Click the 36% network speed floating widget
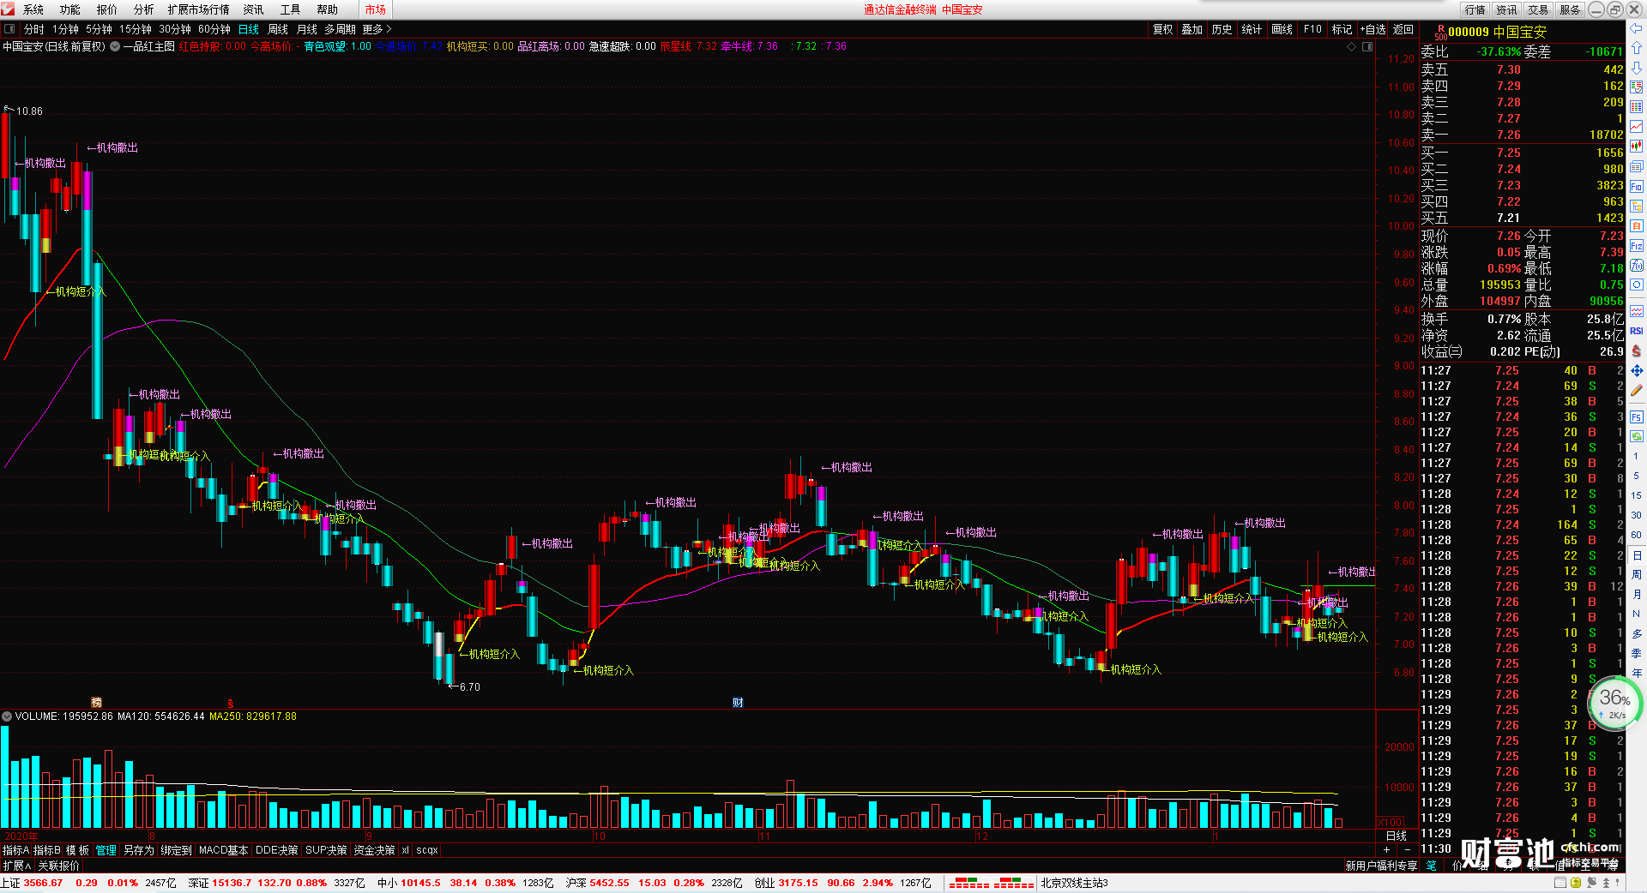This screenshot has height=893, width=1647. coord(1614,704)
